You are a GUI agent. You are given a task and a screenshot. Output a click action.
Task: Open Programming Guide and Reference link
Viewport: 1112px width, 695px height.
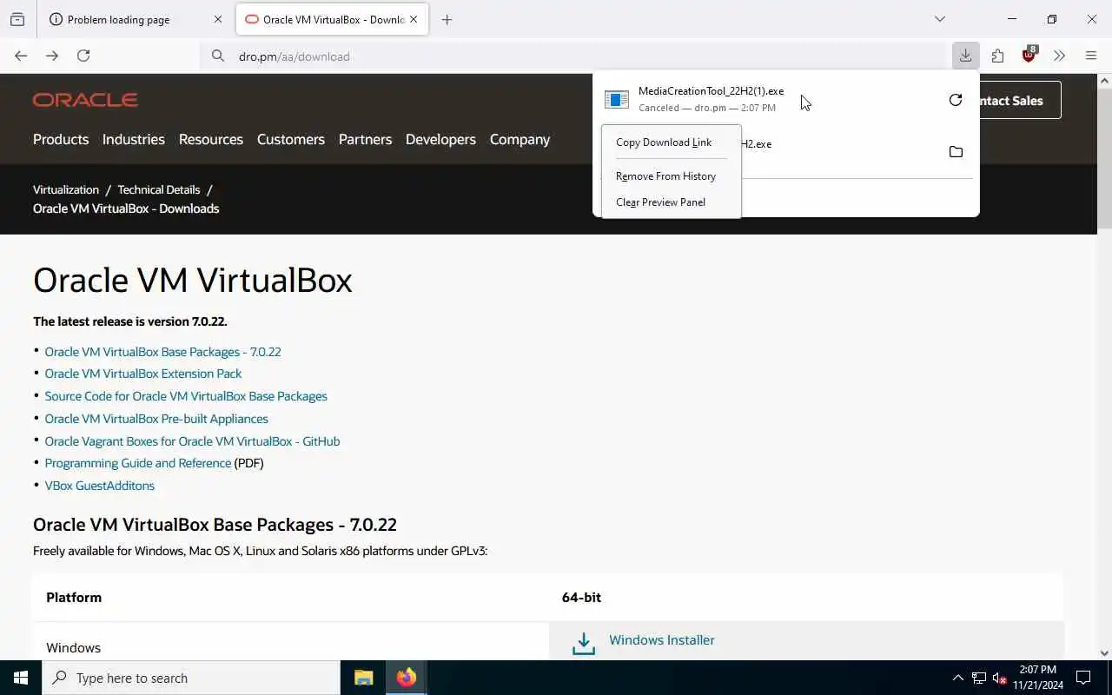[x=138, y=463]
